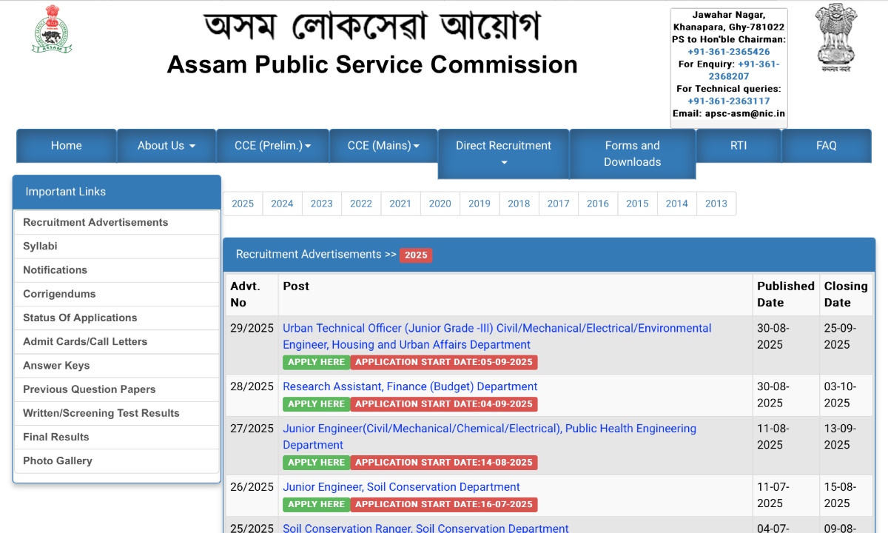The width and height of the screenshot is (888, 533).
Task: Expand the Direct Recruitment dropdown
Action: point(503,154)
